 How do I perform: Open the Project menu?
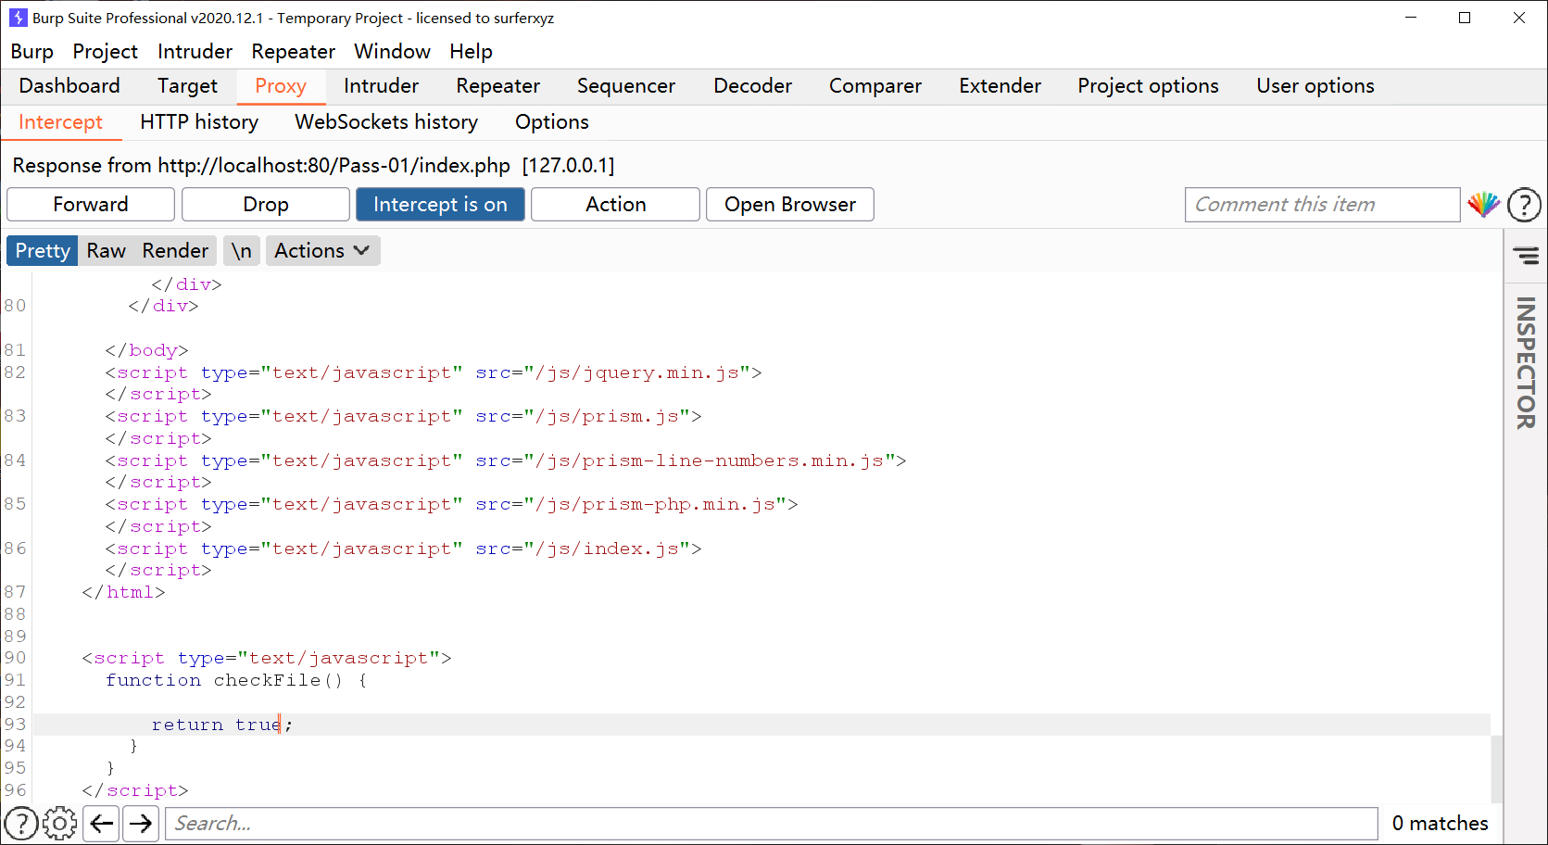(106, 52)
